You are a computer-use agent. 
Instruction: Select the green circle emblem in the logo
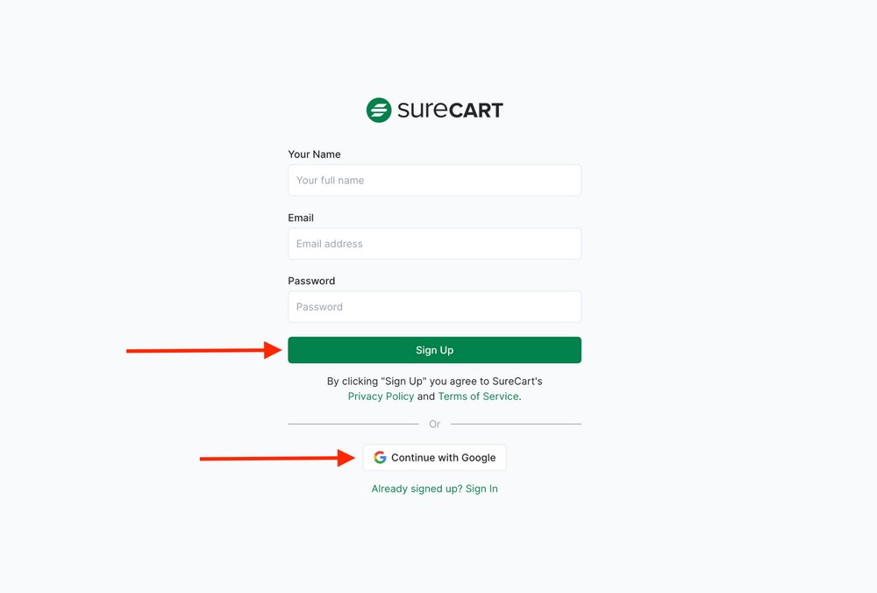378,109
